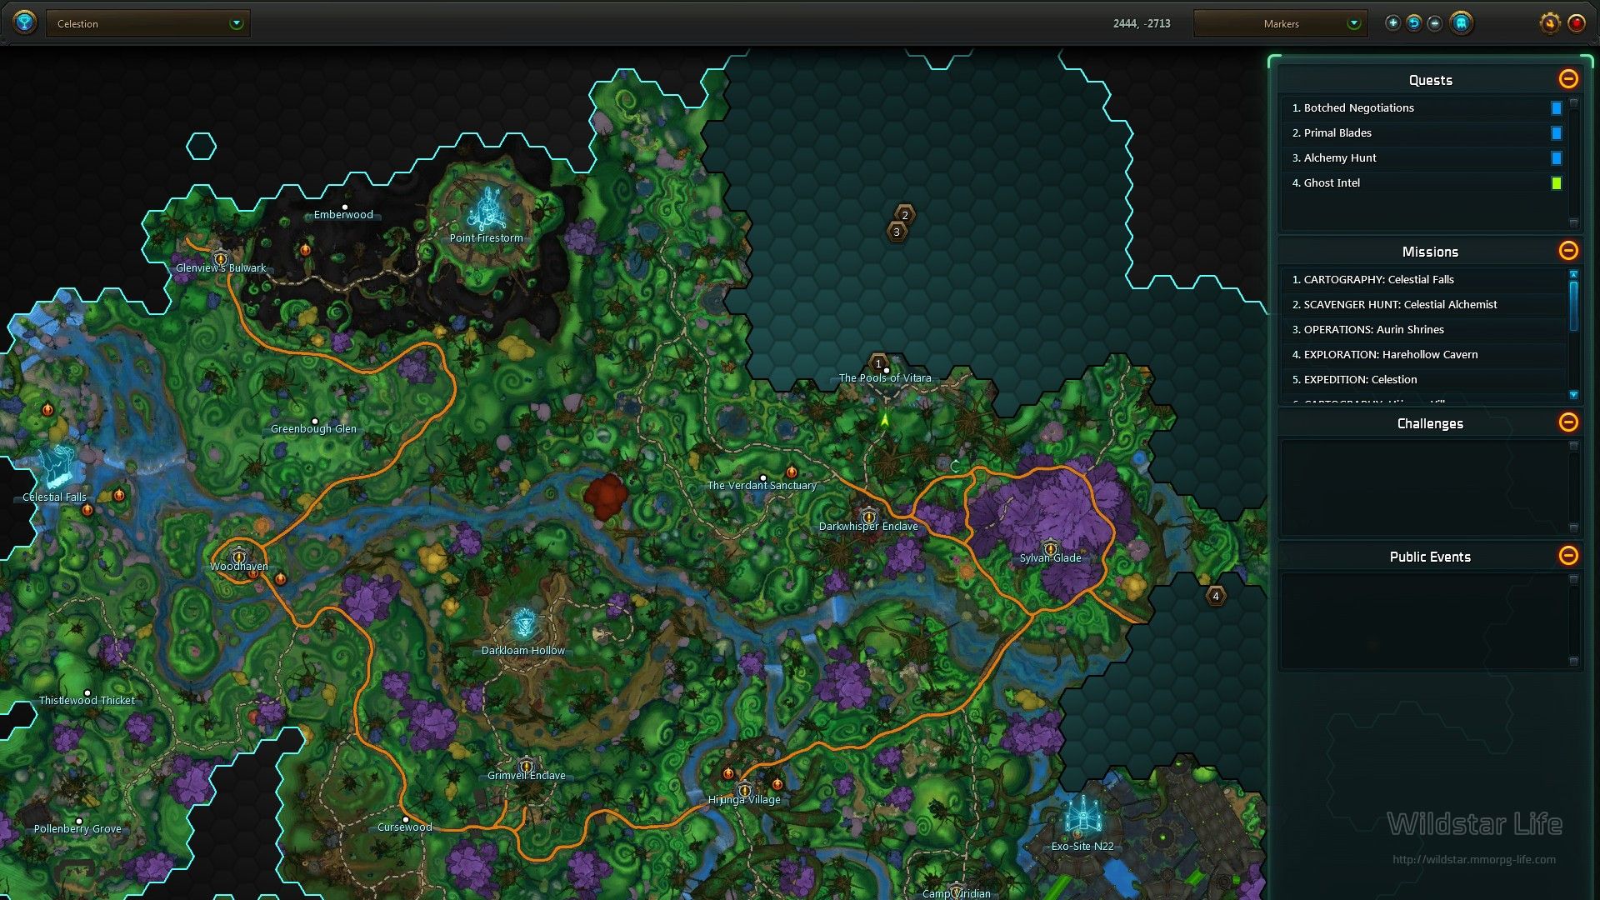Click Alchemy Hunt blue color square
This screenshot has height=900, width=1600.
click(1556, 158)
